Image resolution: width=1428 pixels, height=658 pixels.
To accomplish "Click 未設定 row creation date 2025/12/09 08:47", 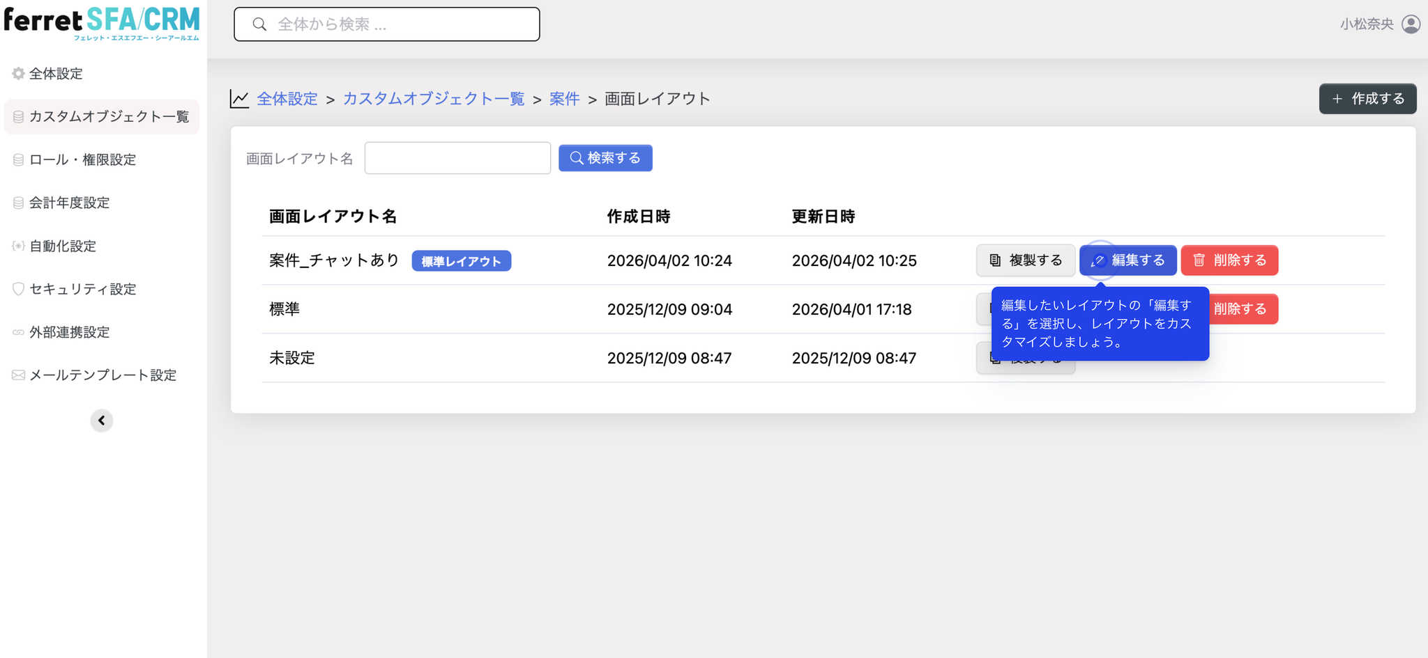I will point(669,358).
